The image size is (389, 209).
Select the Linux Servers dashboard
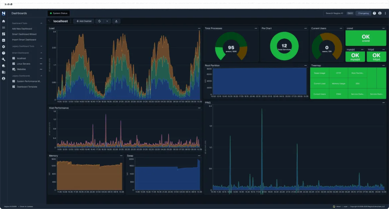pyautogui.click(x=24, y=64)
